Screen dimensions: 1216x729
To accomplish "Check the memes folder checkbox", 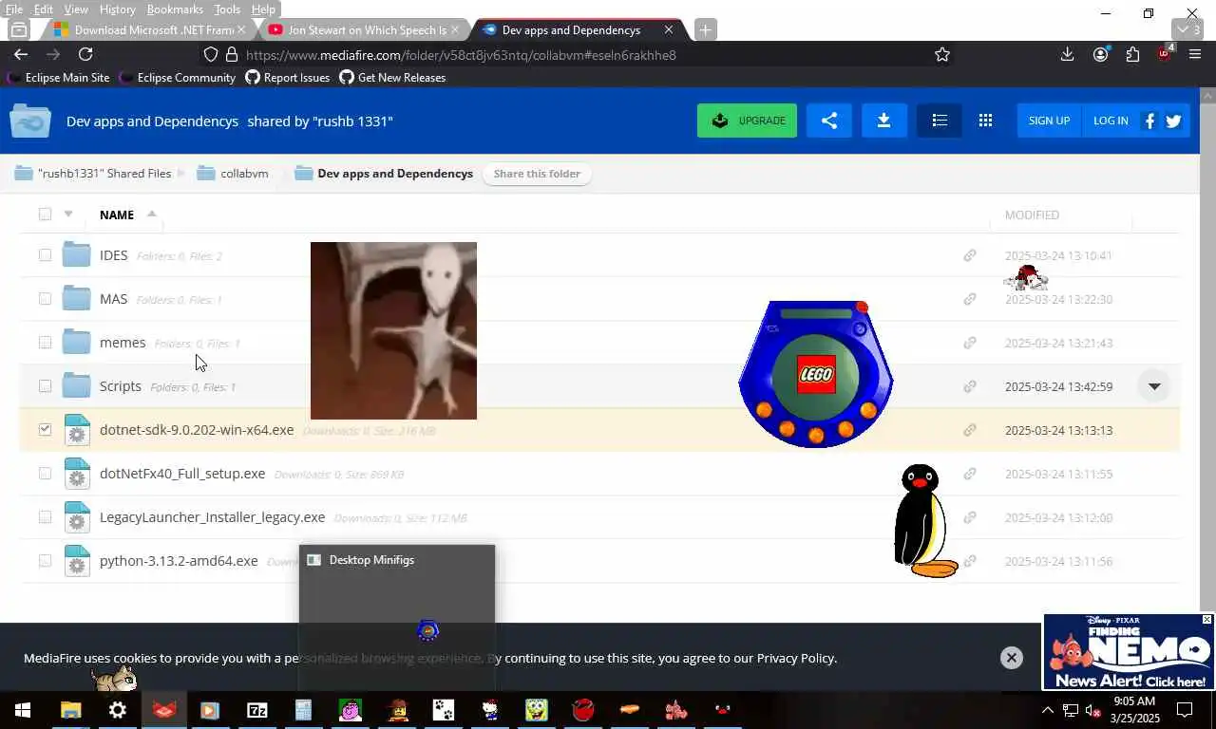I will pyautogui.click(x=45, y=343).
